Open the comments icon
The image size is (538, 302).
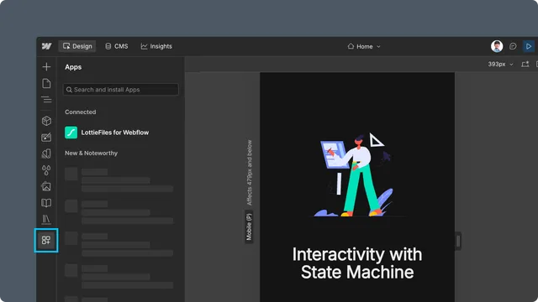[513, 46]
